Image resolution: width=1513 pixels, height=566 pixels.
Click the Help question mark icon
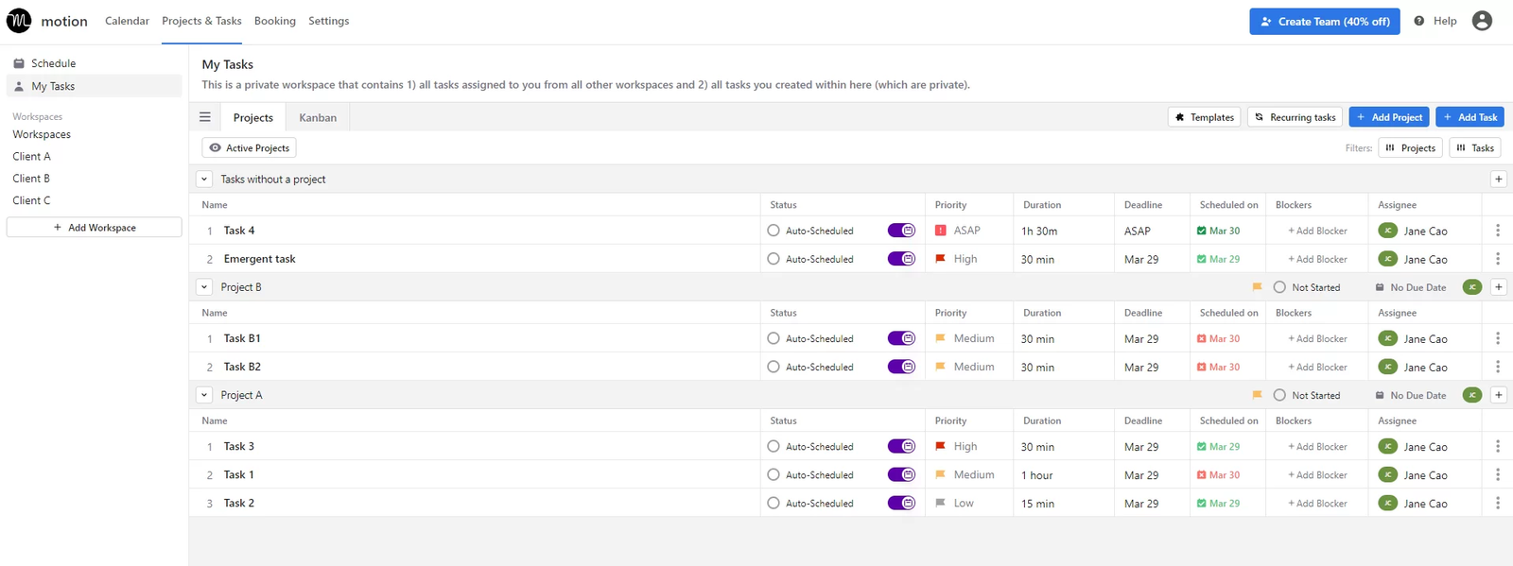tap(1418, 21)
